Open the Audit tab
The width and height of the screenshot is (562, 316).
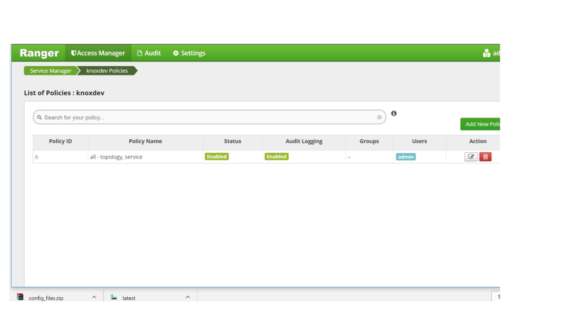[149, 53]
